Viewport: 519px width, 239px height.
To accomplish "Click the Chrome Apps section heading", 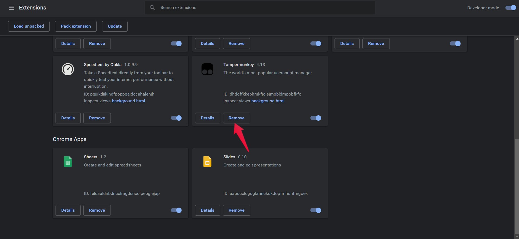I will 70,139.
